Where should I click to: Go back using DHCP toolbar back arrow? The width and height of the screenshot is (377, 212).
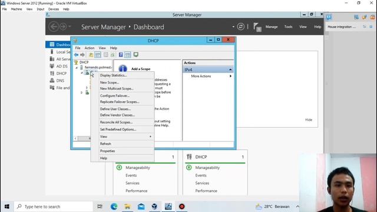tap(76, 55)
